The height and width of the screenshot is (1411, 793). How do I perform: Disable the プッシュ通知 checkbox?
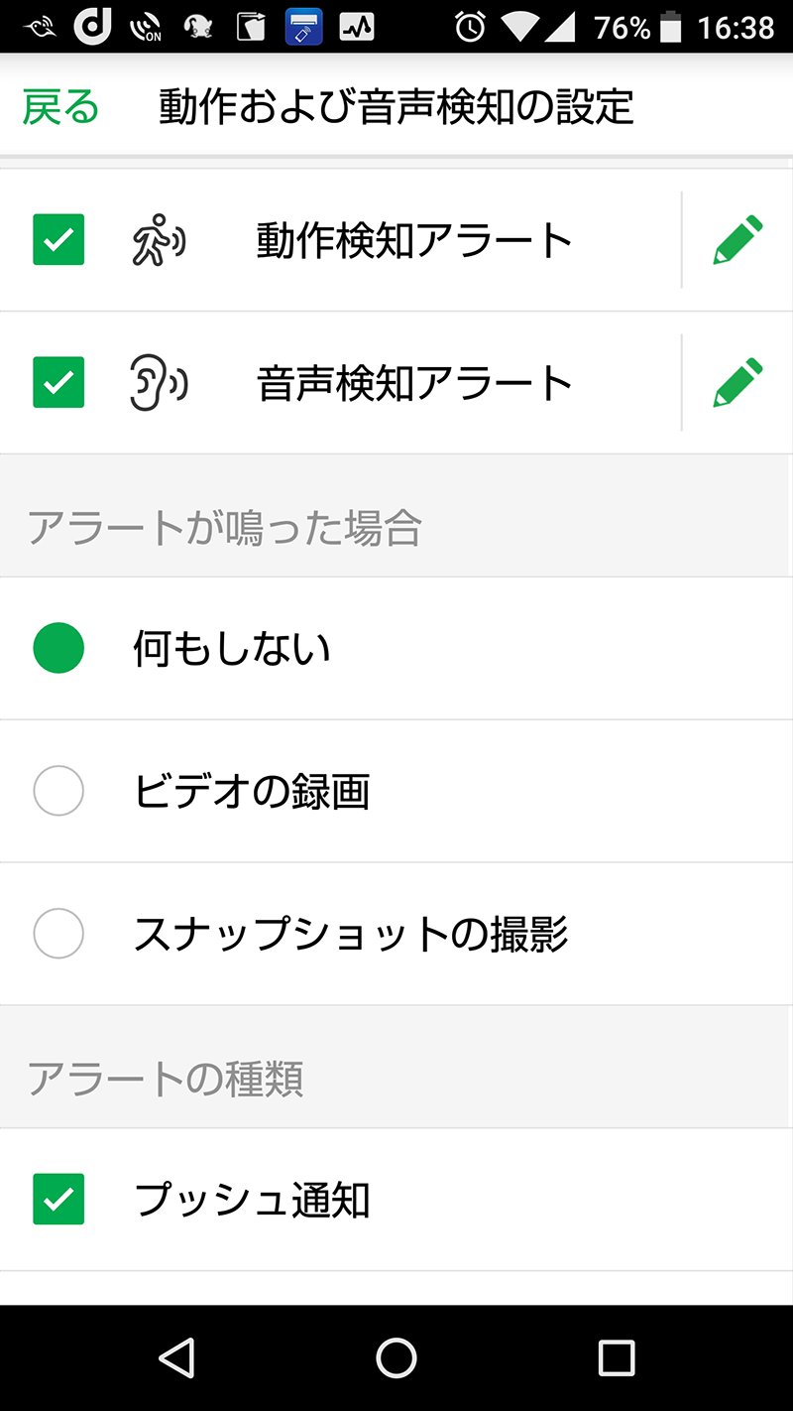58,1199
